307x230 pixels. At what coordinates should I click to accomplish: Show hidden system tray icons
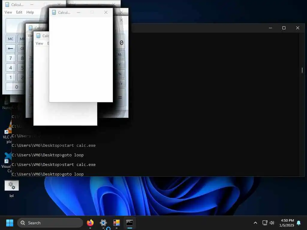pyautogui.click(x=255, y=223)
